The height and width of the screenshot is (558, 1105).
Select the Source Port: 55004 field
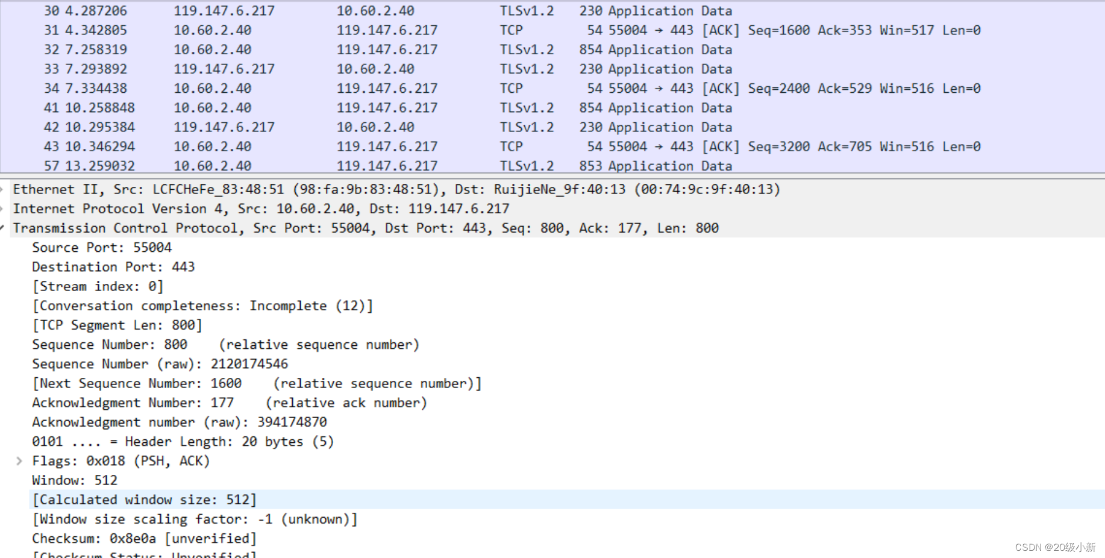click(102, 248)
